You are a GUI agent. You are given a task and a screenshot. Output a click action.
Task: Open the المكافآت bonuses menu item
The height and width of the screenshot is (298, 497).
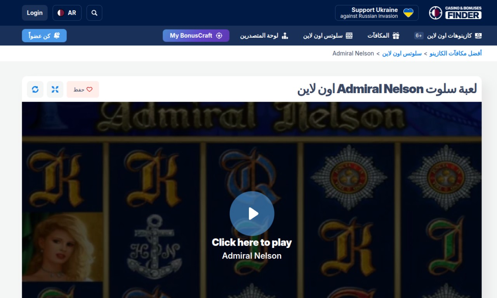[x=384, y=36]
